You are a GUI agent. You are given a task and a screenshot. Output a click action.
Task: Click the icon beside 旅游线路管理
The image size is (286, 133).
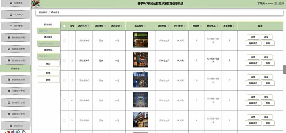click(9, 79)
